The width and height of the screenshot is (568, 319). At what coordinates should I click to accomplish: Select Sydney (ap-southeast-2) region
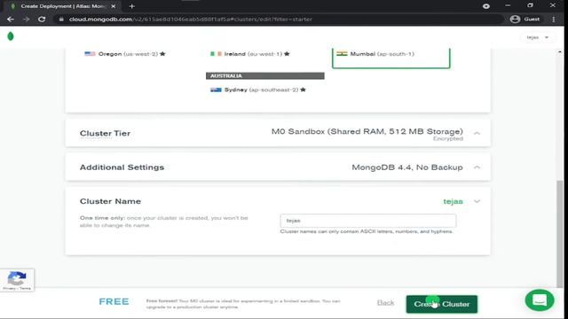258,89
